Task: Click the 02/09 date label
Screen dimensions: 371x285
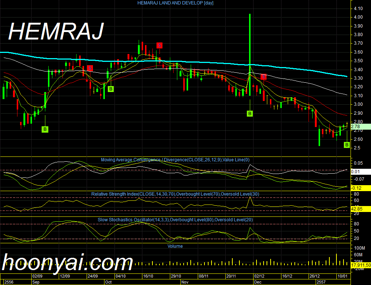Action: pyautogui.click(x=38, y=276)
